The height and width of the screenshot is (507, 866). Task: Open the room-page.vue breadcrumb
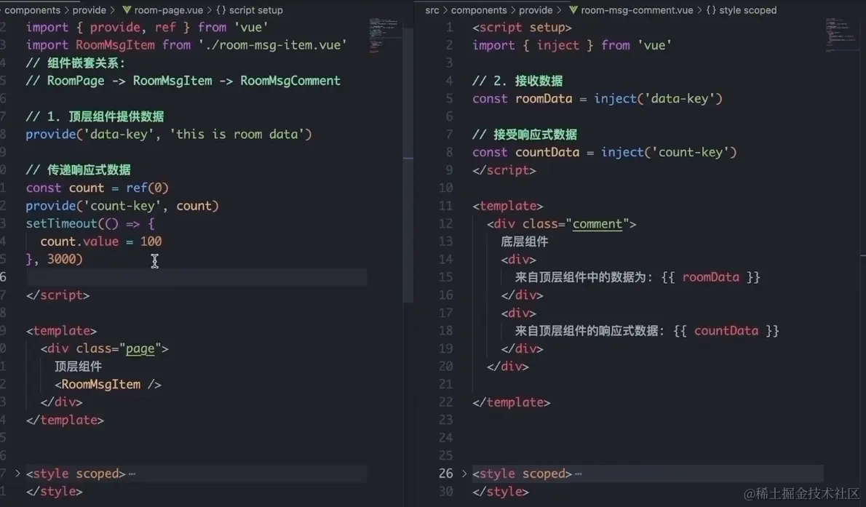pyautogui.click(x=168, y=10)
